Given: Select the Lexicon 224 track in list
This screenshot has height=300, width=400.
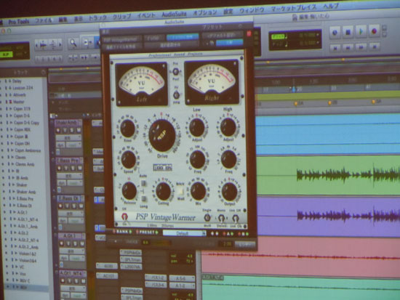Looking at the screenshot, I should pos(23,88).
